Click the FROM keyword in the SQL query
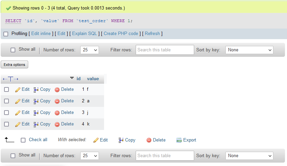Screen dimensions: 287x166 coord(68,21)
